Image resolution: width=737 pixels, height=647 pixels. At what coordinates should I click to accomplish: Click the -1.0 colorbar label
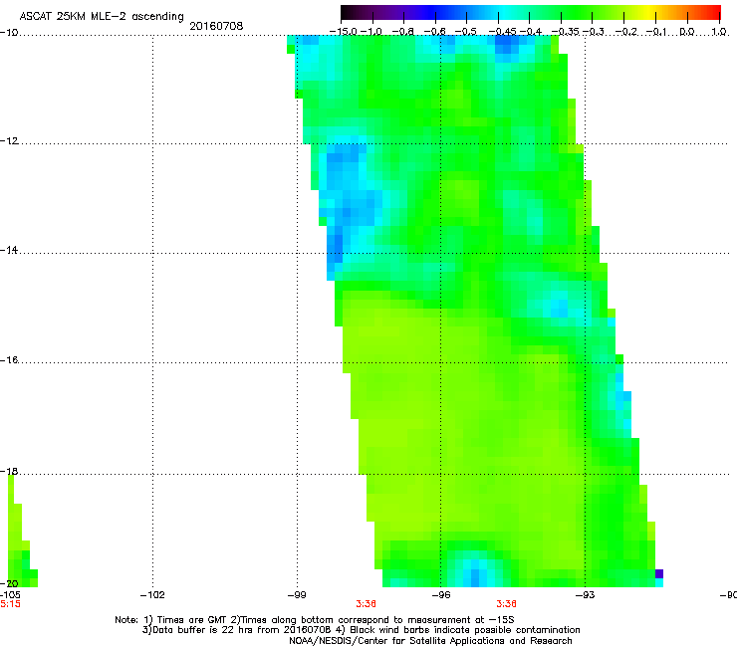(x=370, y=32)
